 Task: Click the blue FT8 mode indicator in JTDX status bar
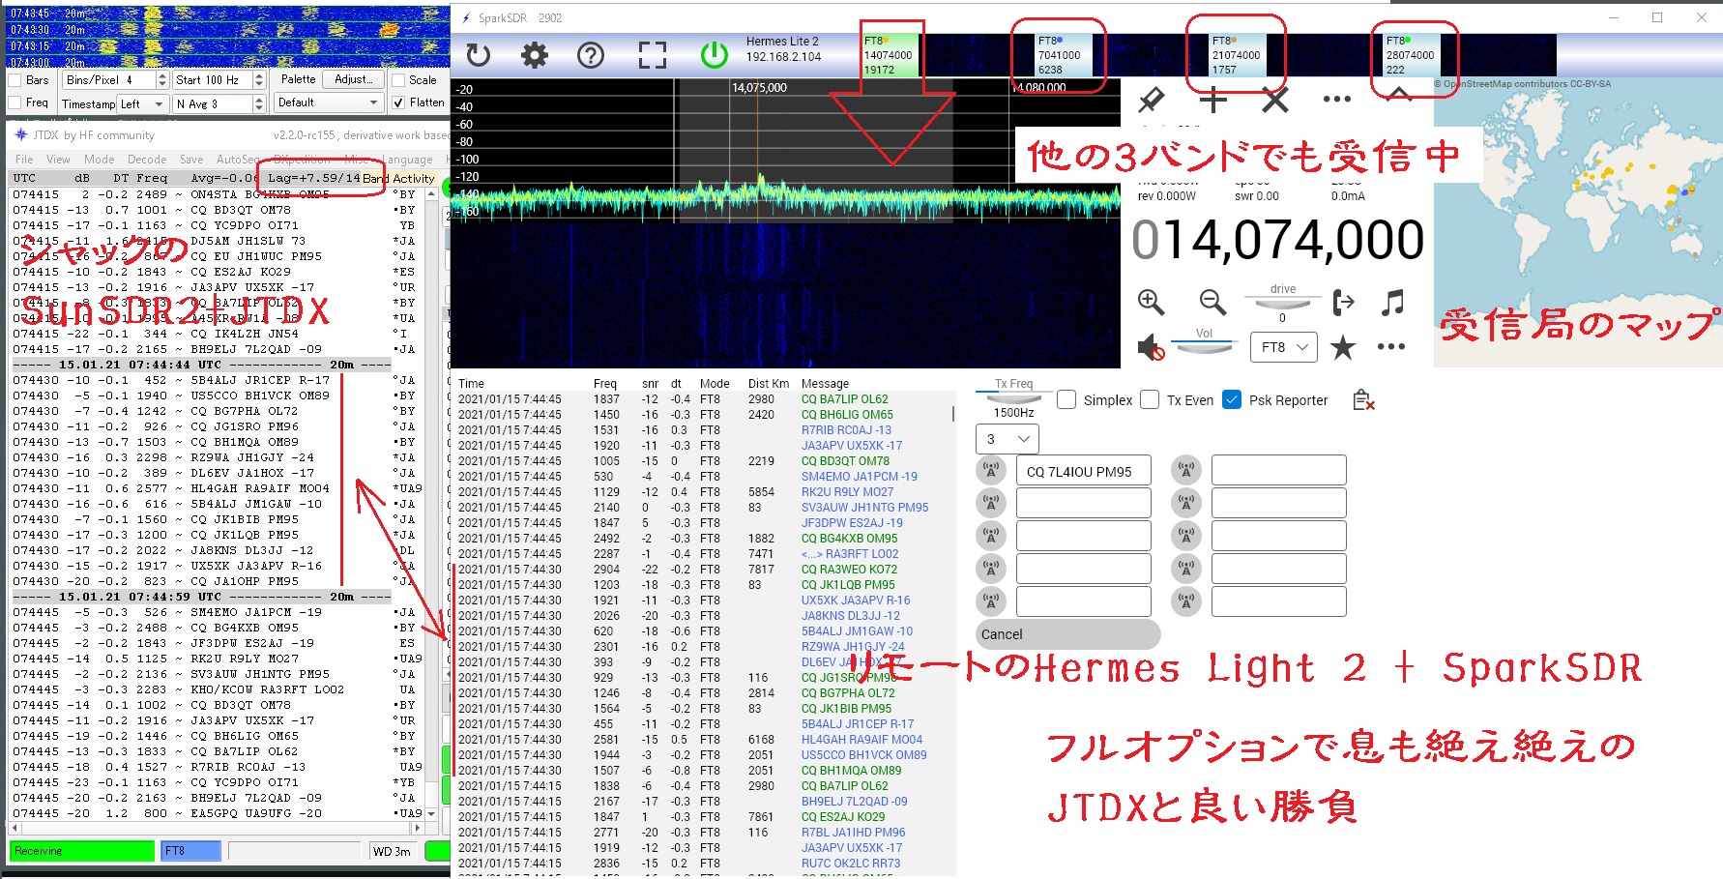pos(191,851)
